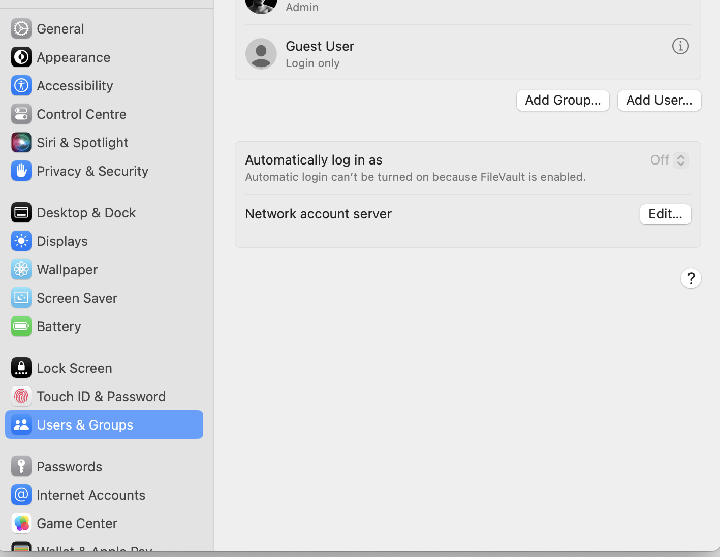
Task: Open Internet Accounts from the sidebar
Action: tap(90, 495)
